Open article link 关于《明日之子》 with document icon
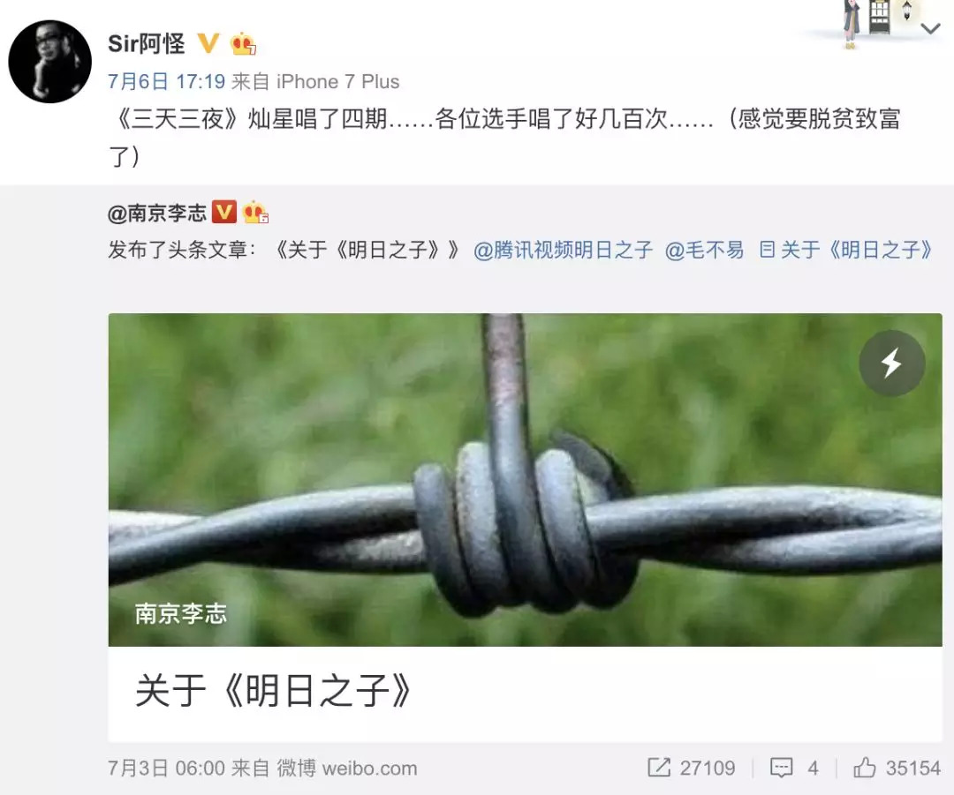The height and width of the screenshot is (795, 954). pos(845,250)
